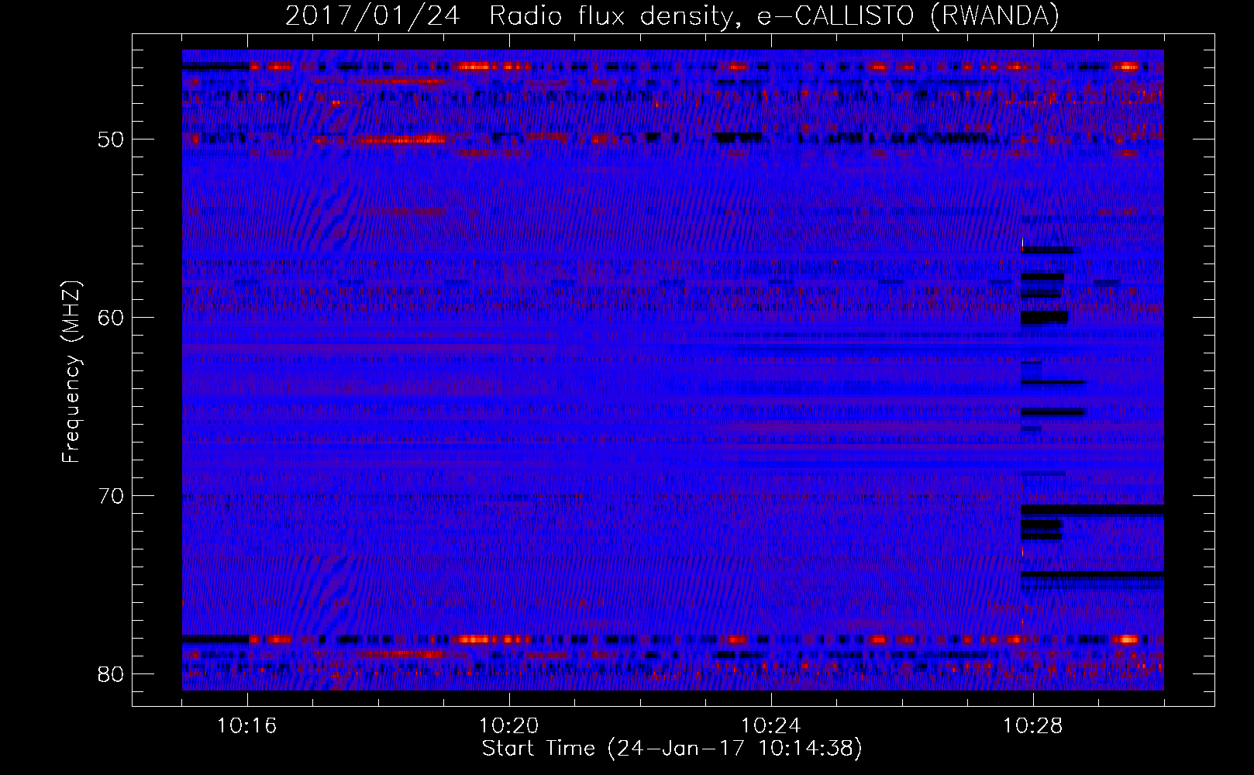The image size is (1254, 775).
Task: Click the 80 frequency tick label
Action: (112, 674)
